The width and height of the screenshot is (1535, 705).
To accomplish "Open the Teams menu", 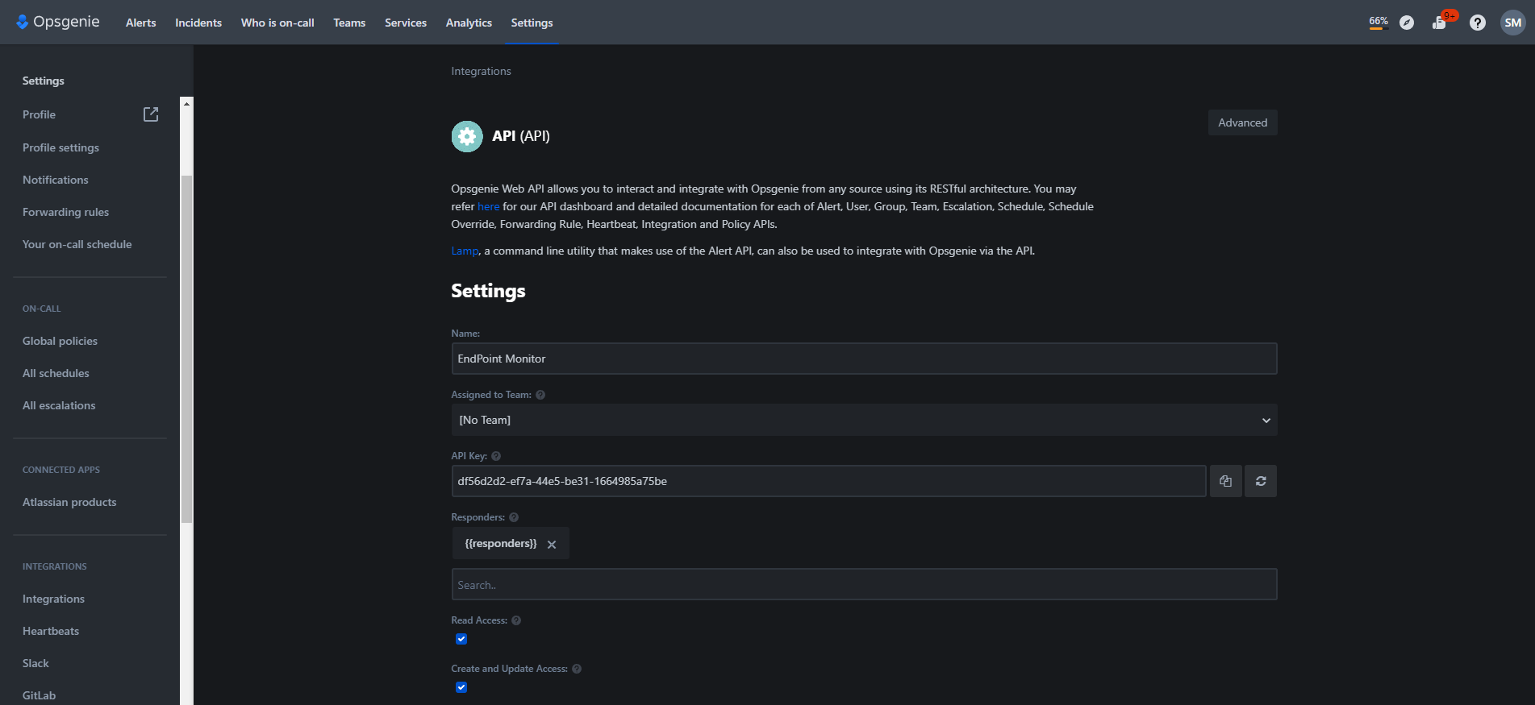I will point(349,23).
